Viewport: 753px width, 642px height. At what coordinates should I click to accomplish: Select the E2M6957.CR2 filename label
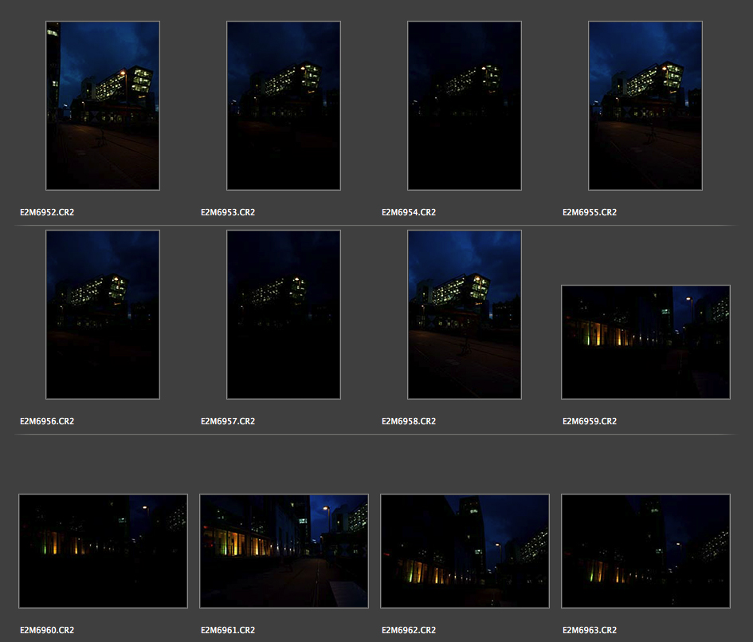(228, 421)
